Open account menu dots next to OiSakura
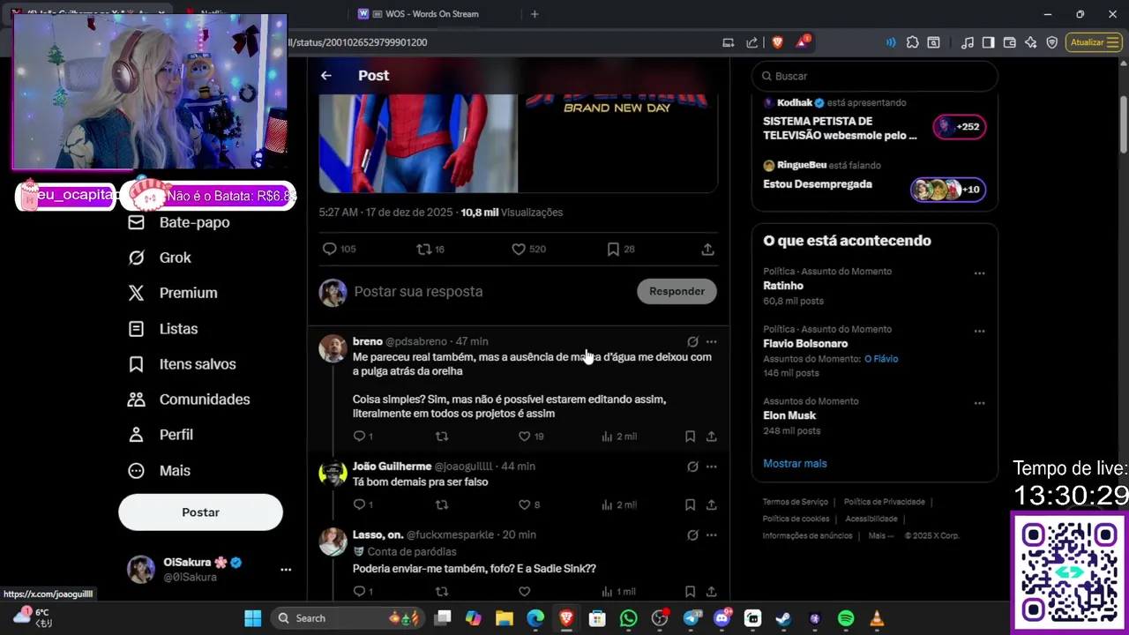The height and width of the screenshot is (635, 1129). tap(286, 570)
